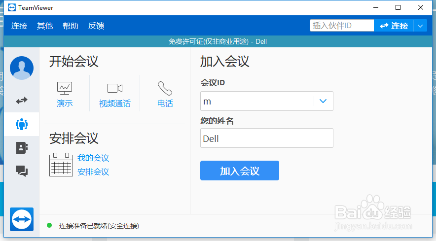Open Computers & Contacts sidebar icon

tap(22, 148)
